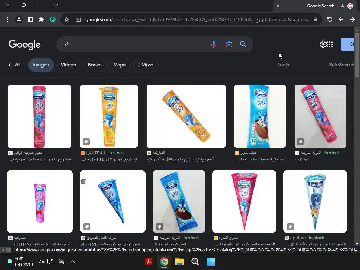
Task: Click the scrollbar down arrow
Action: coord(357,244)
